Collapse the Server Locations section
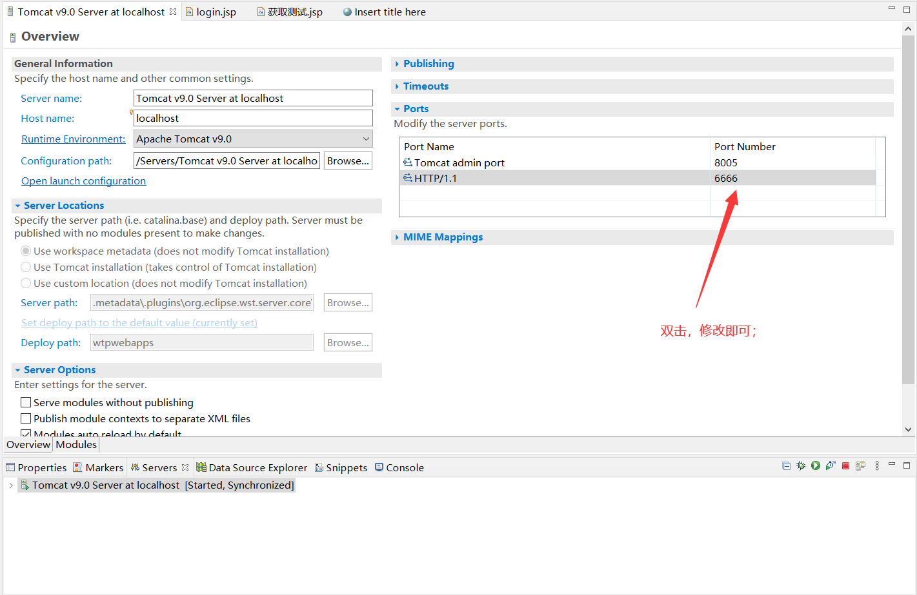The image size is (917, 595). pyautogui.click(x=17, y=206)
